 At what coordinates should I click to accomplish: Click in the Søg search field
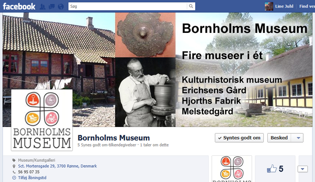[127, 6]
